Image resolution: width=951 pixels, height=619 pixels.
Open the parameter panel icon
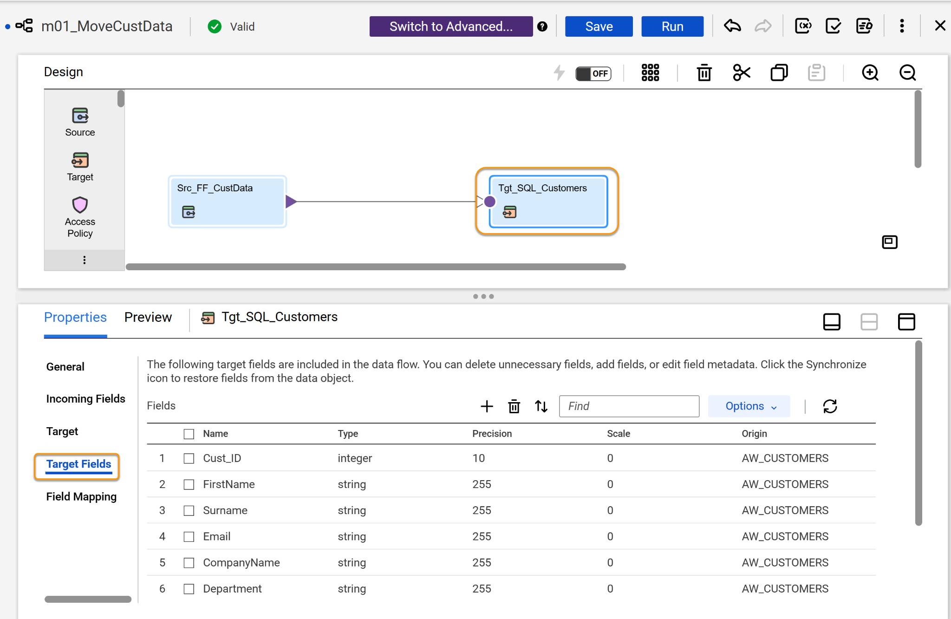click(803, 26)
